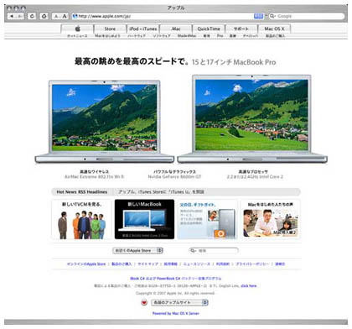
Task: Open the new MacBook promo thumbnail
Action: tap(144, 219)
